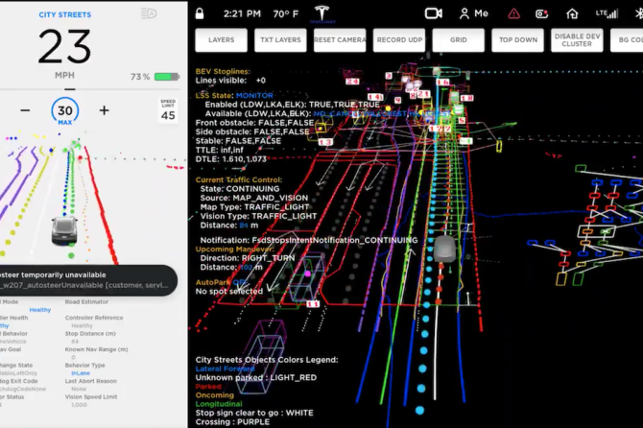Tap the car avatar in lane view
643x428 pixels.
point(64,231)
